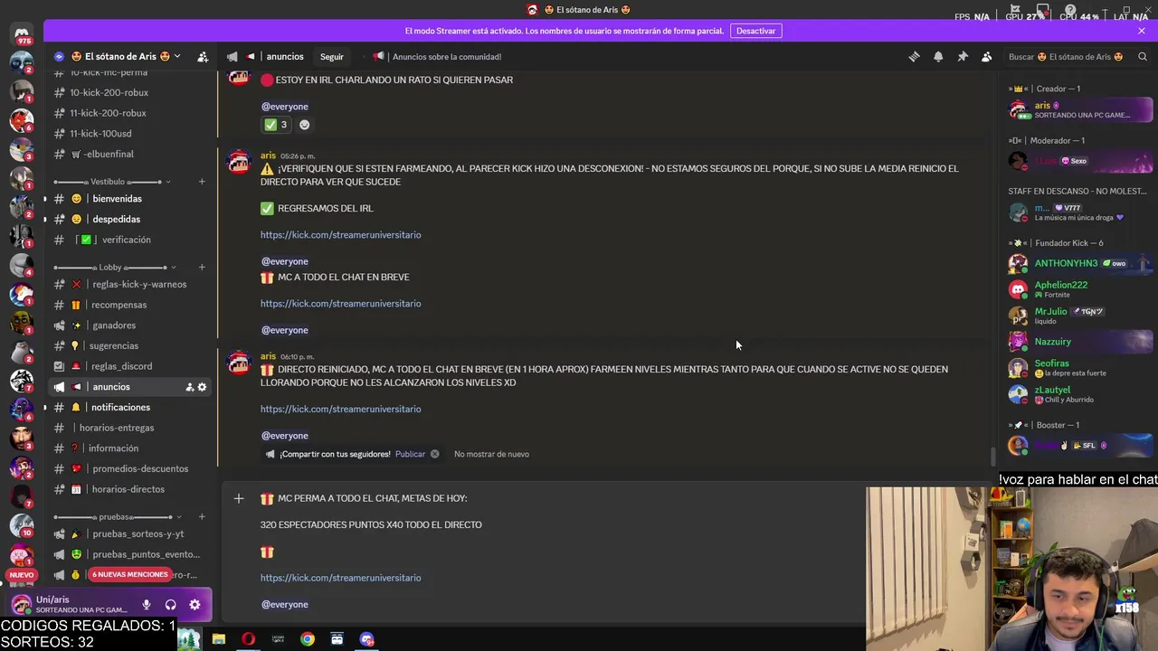This screenshot has width=1158, height=651.
Task: Select member ANTHONYHN3 in member list
Action: (x=1079, y=264)
